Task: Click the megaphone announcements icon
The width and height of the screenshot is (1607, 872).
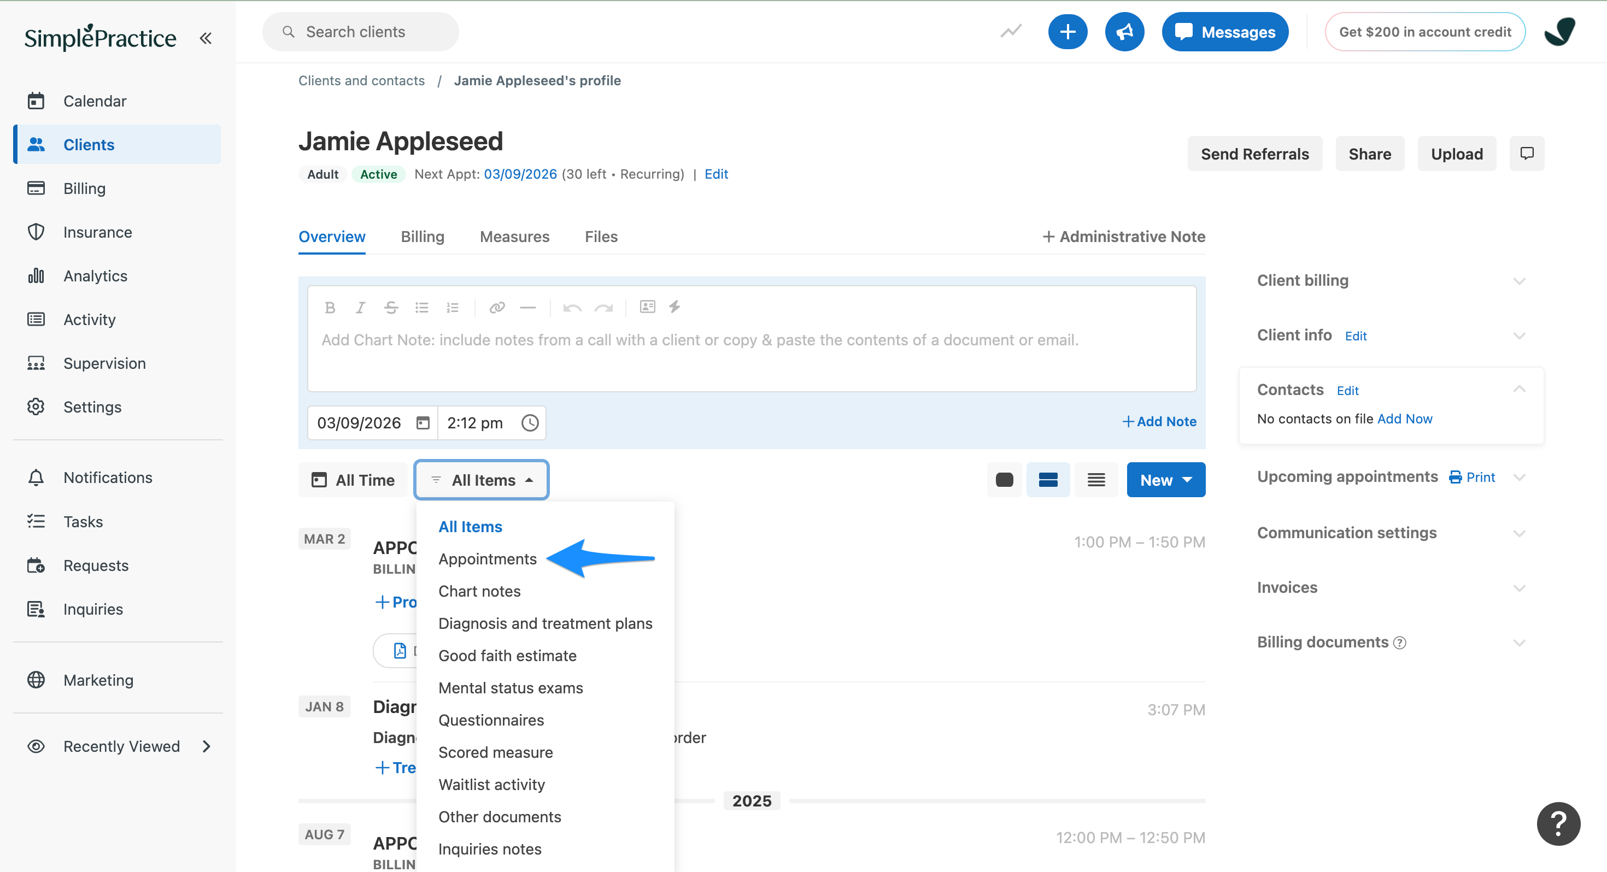Action: click(x=1124, y=32)
